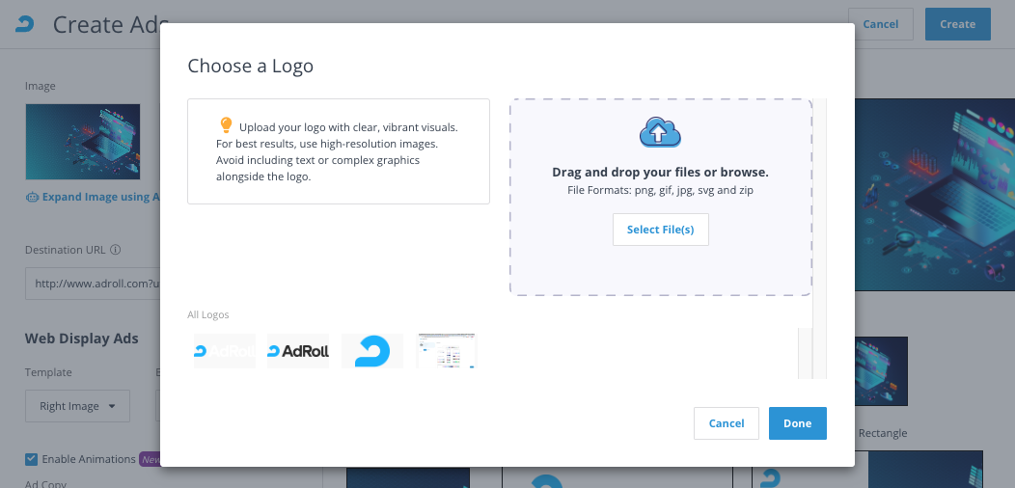Click the AdRoll logo in header
1015x488 pixels.
[x=25, y=24]
